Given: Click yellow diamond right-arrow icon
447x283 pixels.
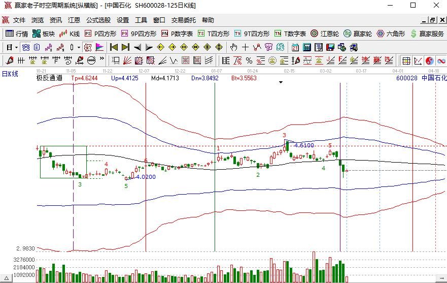Looking at the screenshot, I should 172,47.
